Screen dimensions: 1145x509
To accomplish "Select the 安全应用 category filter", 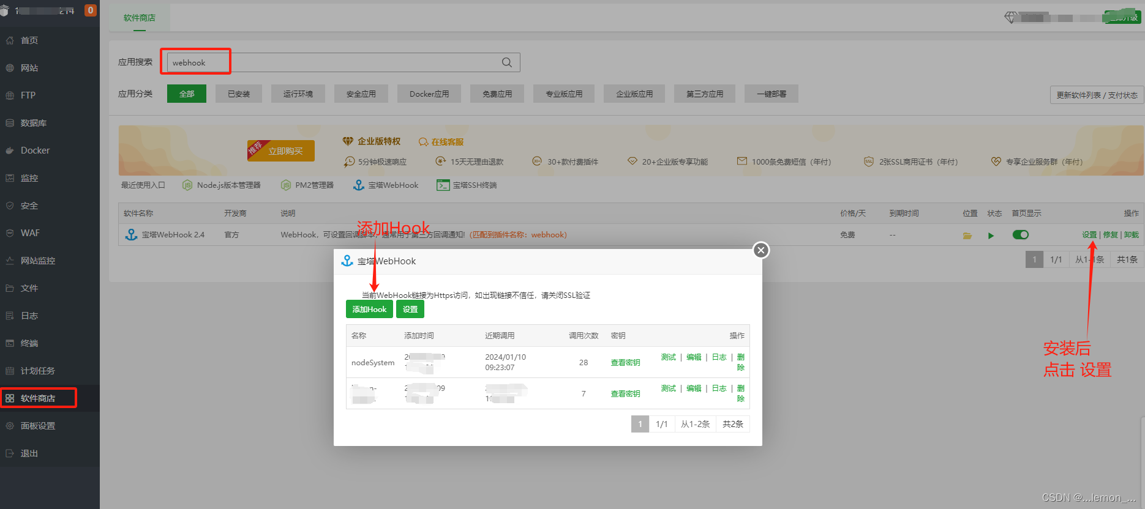I will 361,94.
